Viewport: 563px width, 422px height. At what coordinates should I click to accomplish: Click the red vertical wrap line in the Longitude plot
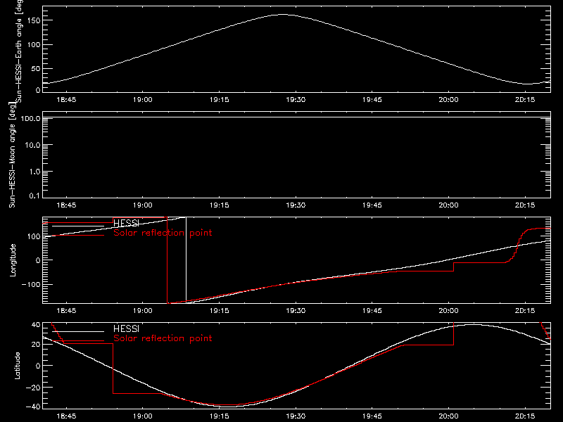(x=167, y=260)
